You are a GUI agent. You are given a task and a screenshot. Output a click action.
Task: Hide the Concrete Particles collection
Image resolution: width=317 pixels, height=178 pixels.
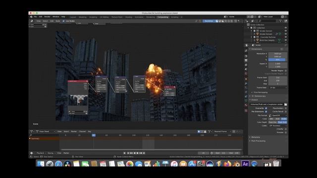286,37
